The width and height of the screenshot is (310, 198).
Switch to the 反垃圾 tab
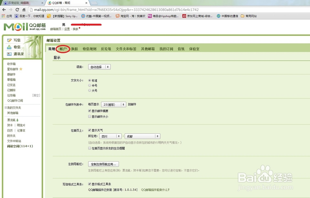pyautogui.click(x=106, y=48)
